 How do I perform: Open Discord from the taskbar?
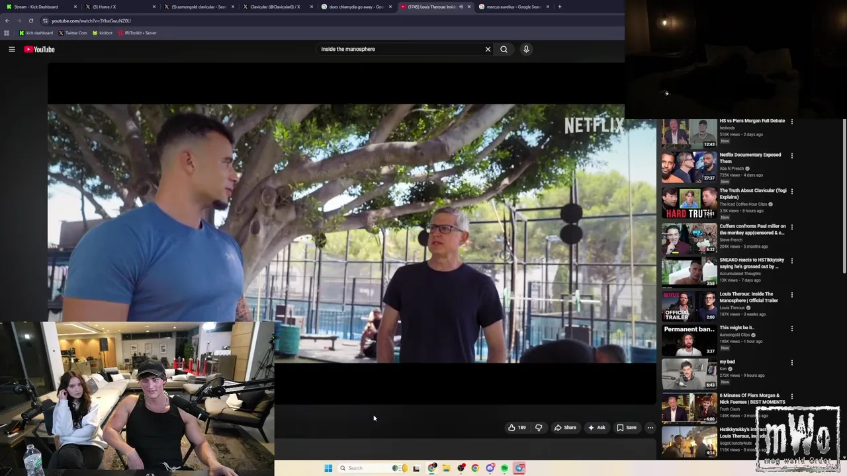tap(490, 468)
